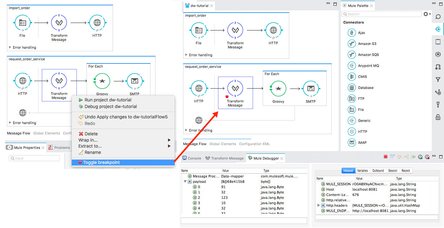This screenshot has width=444, height=228.
Task: Click the Amazon S3 connector icon
Action: point(351,43)
